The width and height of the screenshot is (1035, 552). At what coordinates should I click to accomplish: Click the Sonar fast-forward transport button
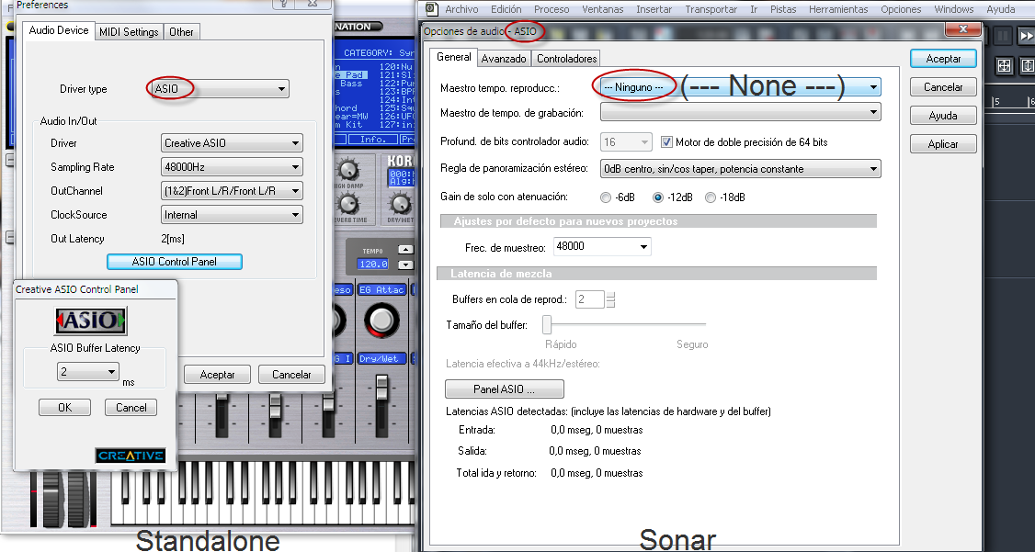[1027, 36]
